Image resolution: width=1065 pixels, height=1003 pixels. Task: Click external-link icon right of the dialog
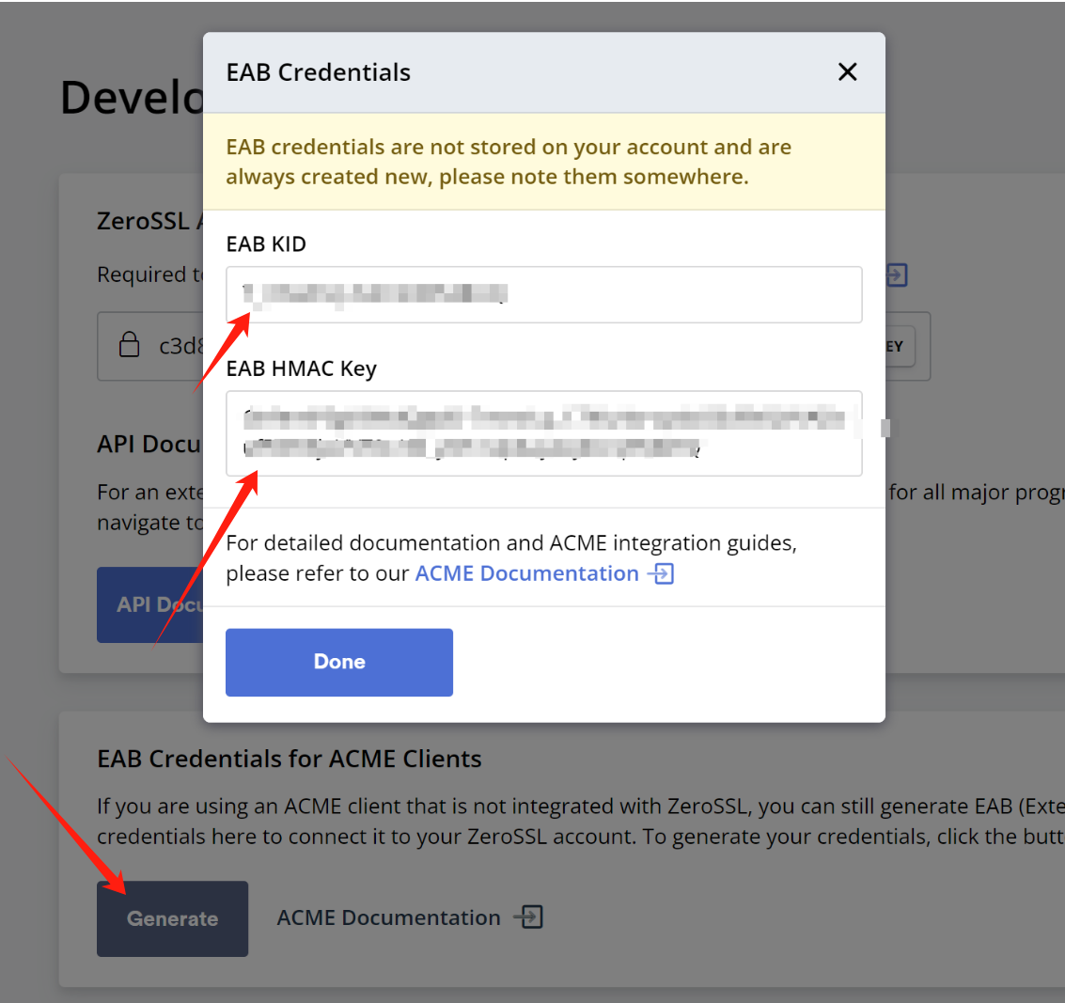[897, 275]
